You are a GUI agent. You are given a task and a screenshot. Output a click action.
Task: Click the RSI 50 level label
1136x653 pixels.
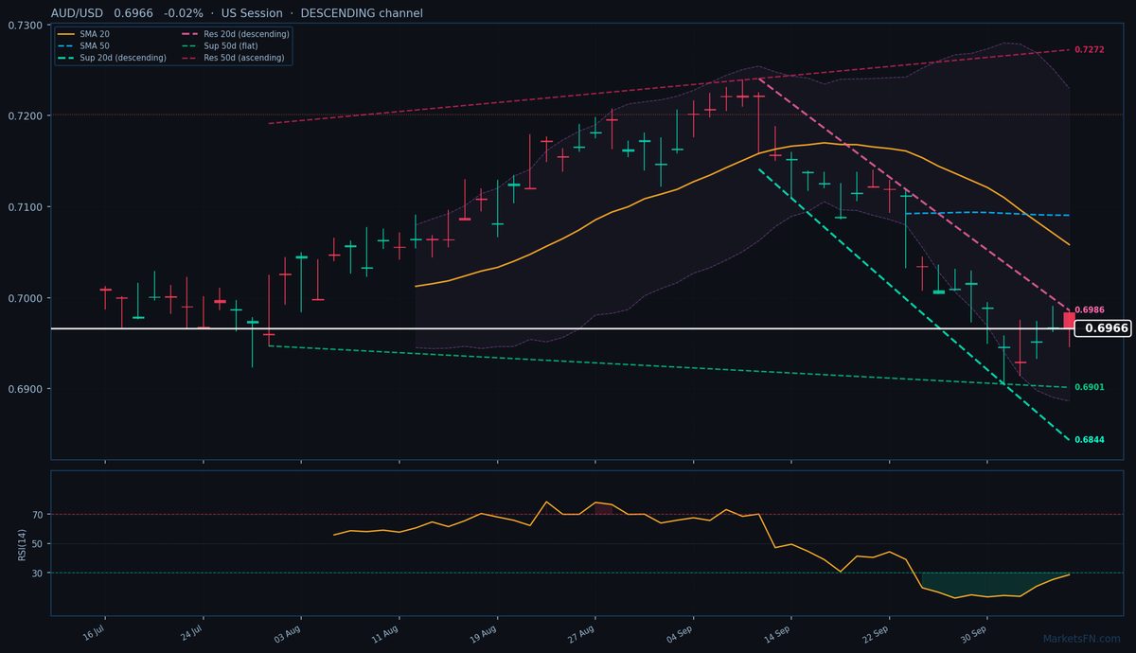click(38, 544)
